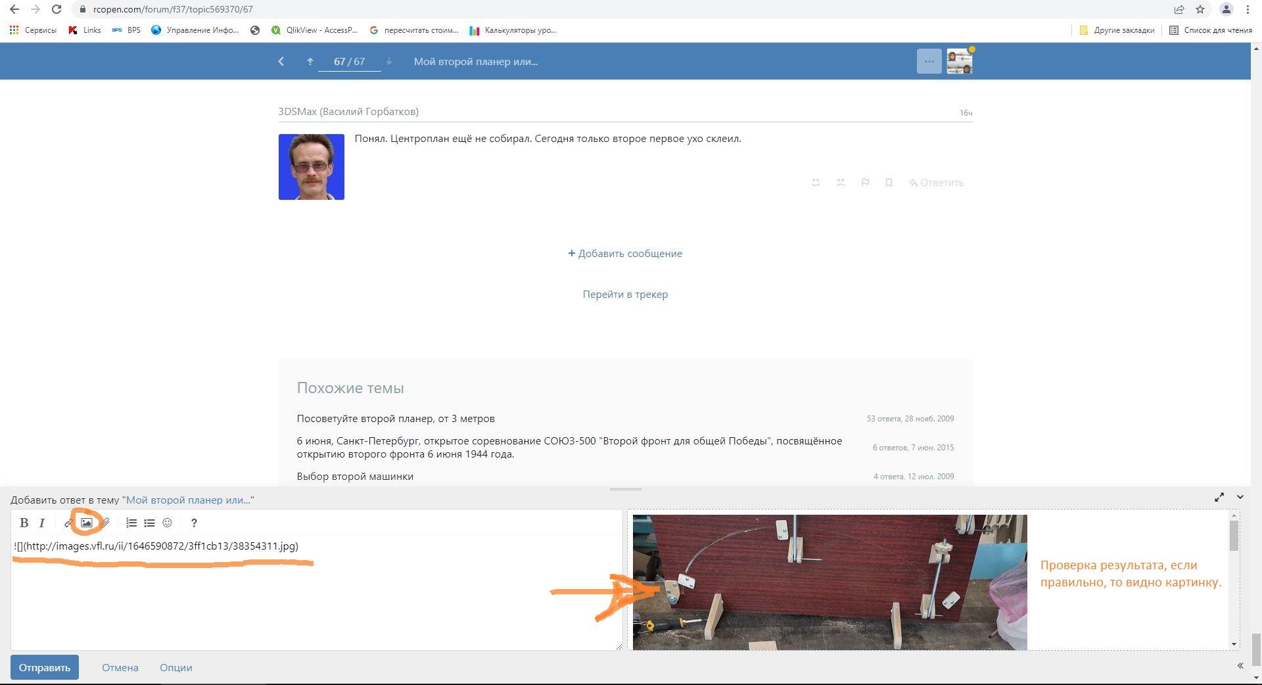Click the image preview pane scrollbar thumb

1234,536
